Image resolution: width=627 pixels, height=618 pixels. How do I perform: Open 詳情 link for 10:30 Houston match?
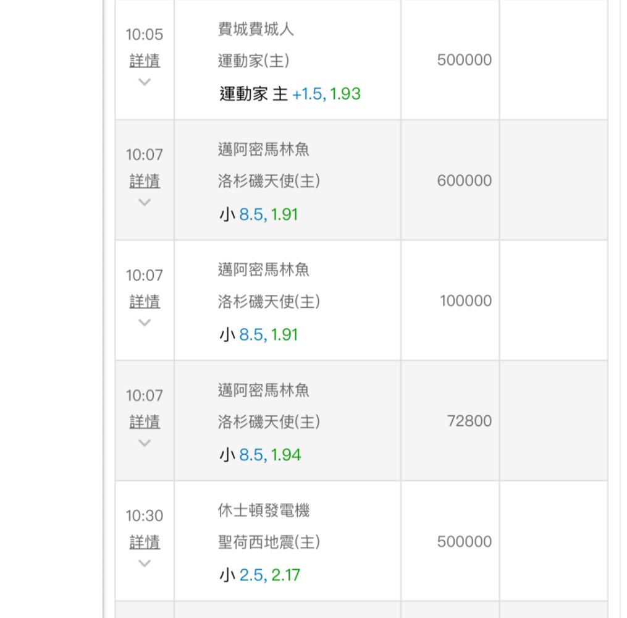coord(145,543)
